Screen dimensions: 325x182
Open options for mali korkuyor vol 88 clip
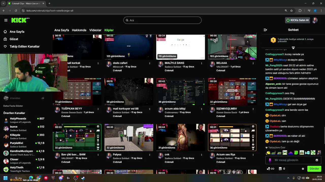(150, 109)
